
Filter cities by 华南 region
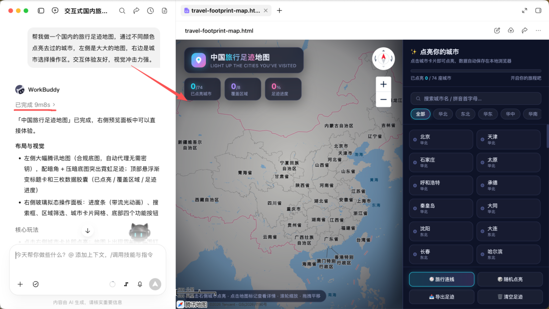533,114
